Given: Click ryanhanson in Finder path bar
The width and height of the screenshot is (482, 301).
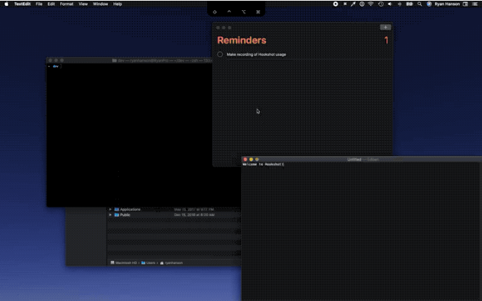Looking at the screenshot, I should 171,263.
